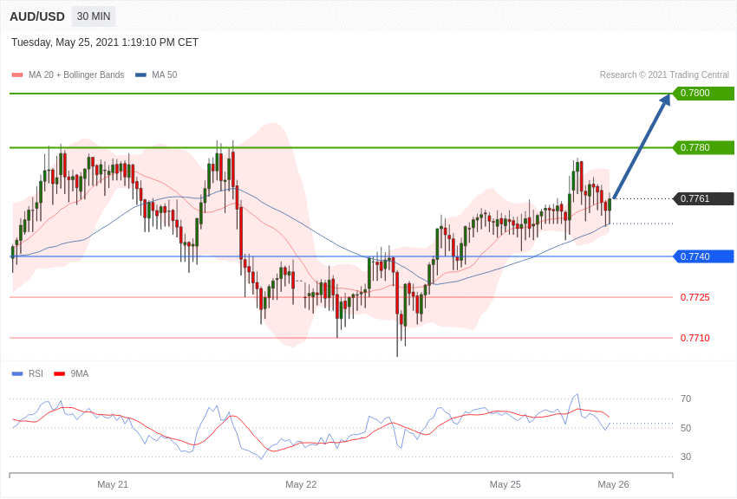Viewport: 737px width, 499px height.
Task: Click the May 25 date axis label
Action: click(x=505, y=484)
